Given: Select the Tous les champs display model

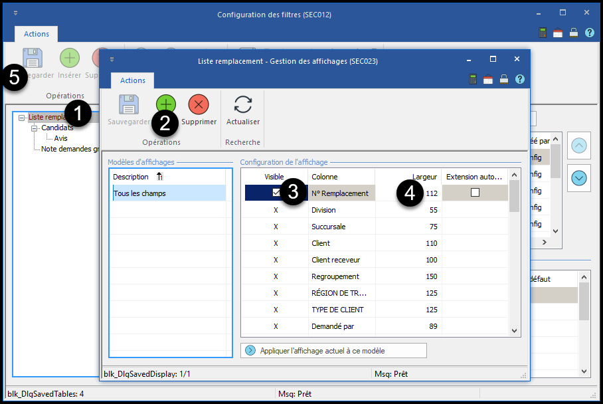Looking at the screenshot, I should 169,193.
